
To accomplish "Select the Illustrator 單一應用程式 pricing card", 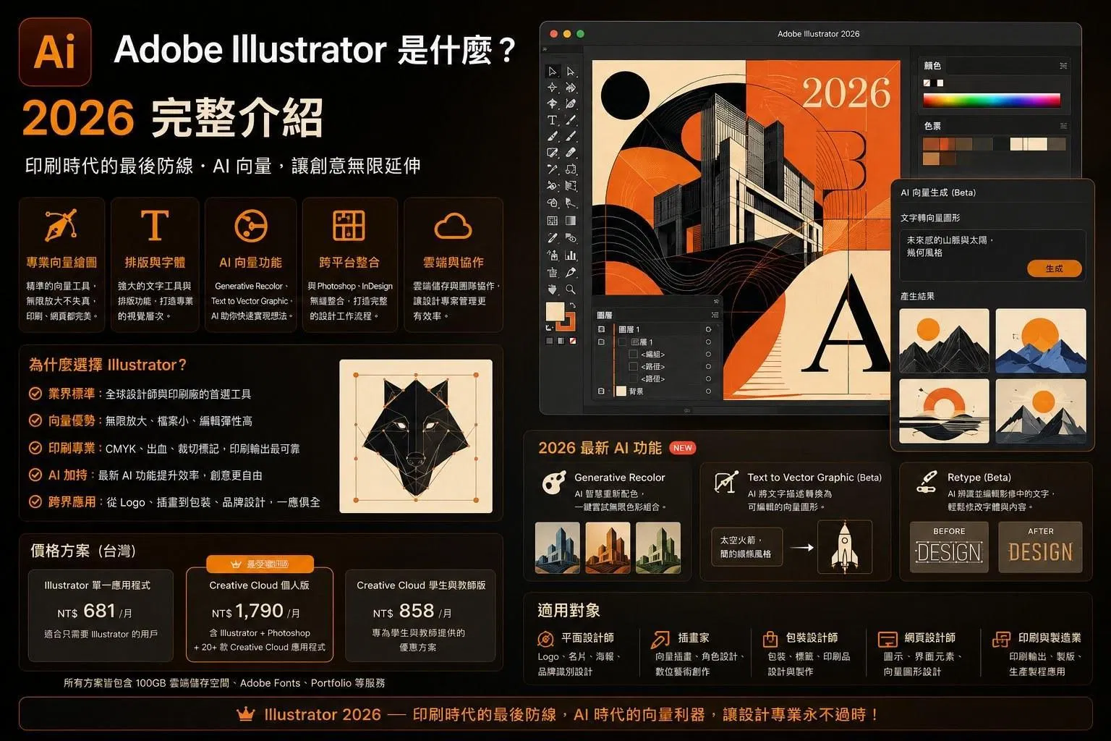I will click(x=101, y=615).
